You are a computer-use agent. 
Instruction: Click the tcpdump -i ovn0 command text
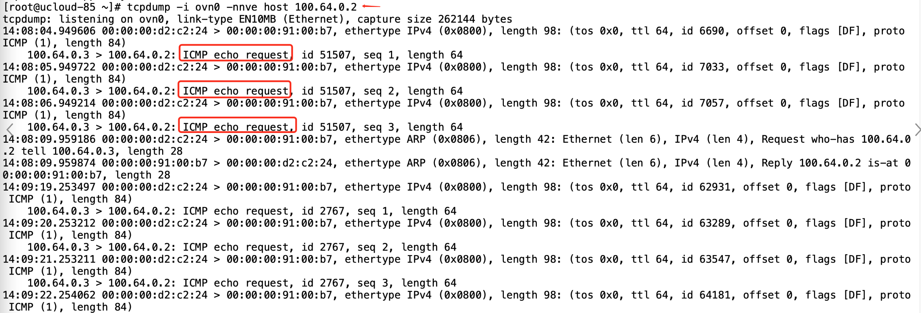coord(241,7)
